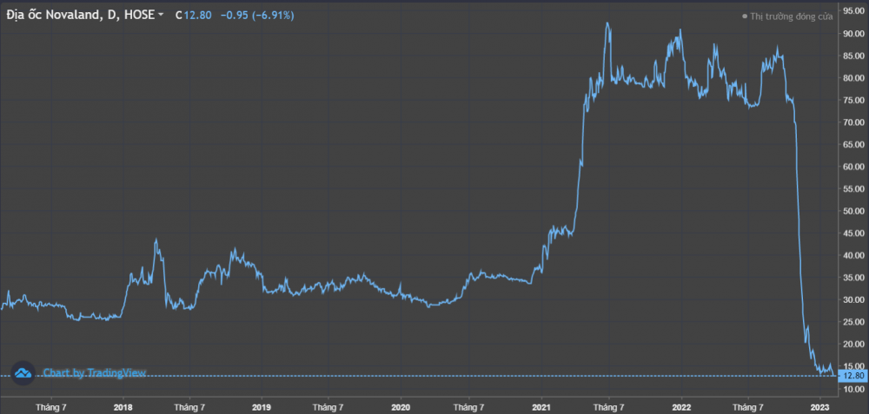Click the 2019 label on time axis
Viewport: 869px width, 414px height.
point(261,405)
